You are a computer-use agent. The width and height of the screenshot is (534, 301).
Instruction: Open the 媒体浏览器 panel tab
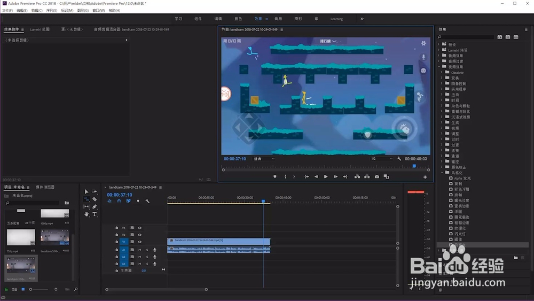[x=45, y=187]
